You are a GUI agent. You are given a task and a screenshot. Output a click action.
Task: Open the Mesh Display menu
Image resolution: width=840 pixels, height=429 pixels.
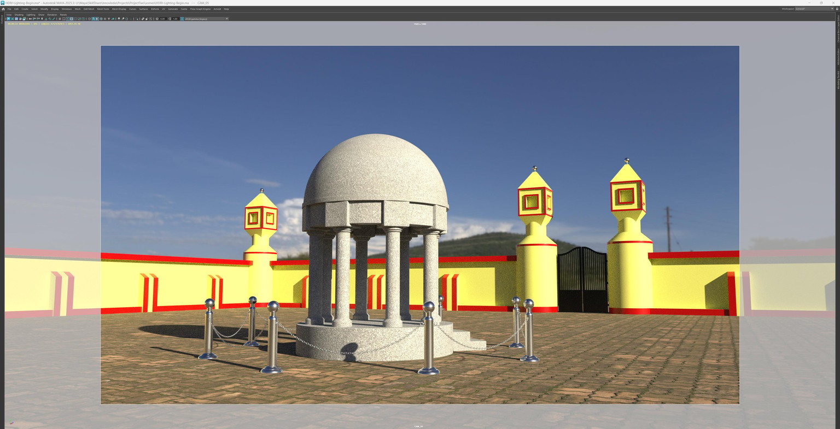(x=119, y=9)
